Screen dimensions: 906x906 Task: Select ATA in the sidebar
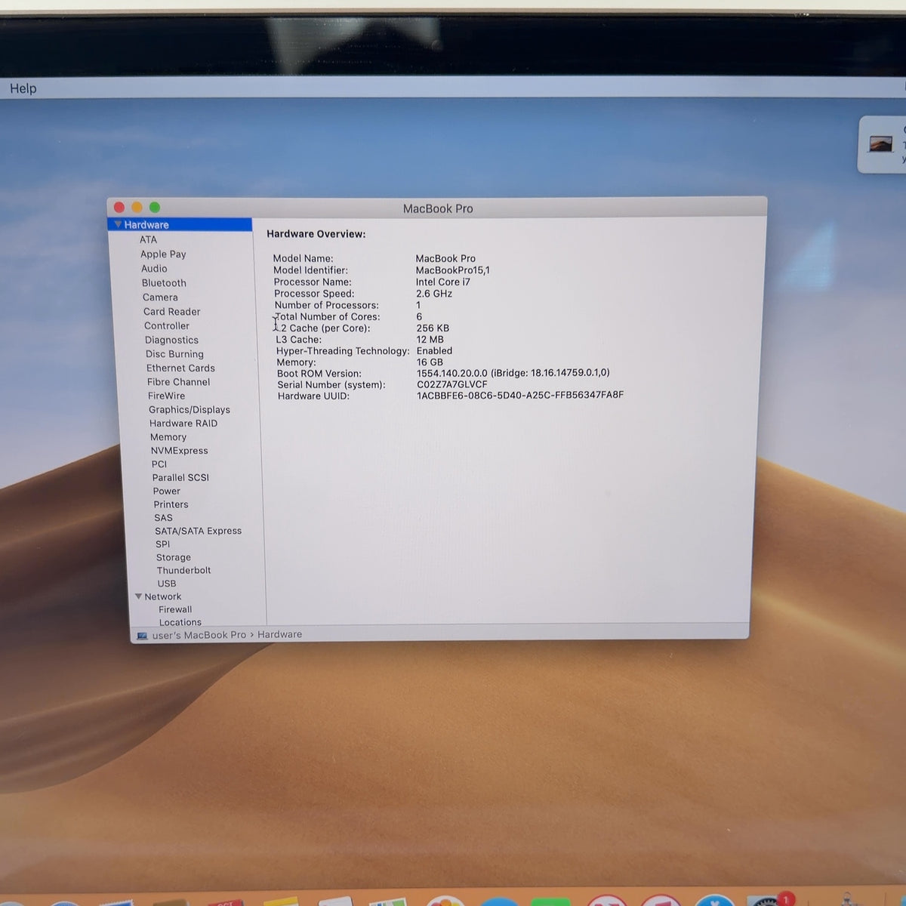[148, 239]
